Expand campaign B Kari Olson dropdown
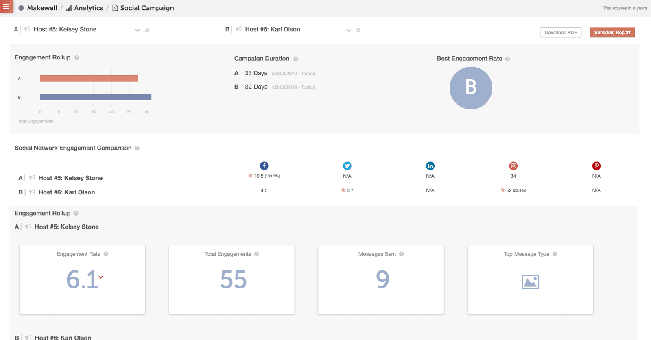Viewport: 651px width, 340px height. click(349, 31)
